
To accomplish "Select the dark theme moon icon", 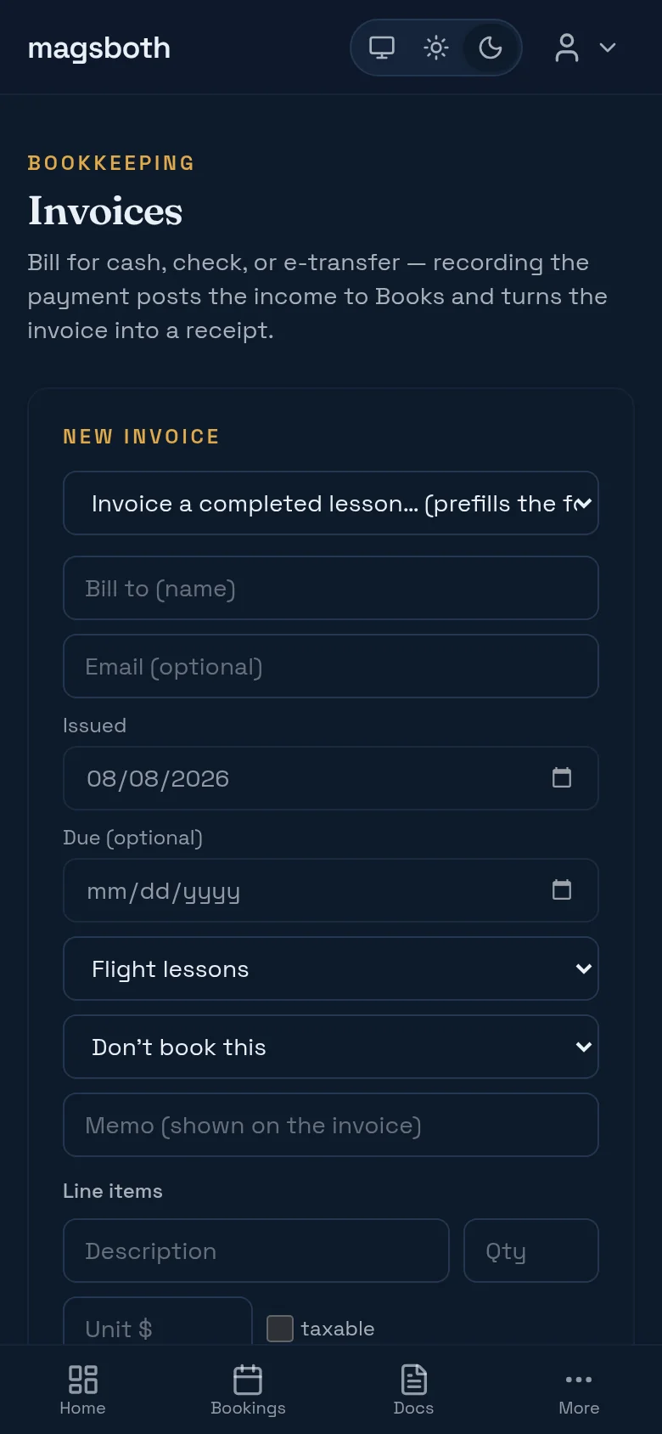I will pos(491,48).
